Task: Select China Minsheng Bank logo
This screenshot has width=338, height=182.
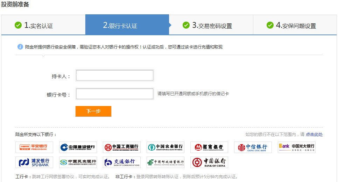Action: [78, 162]
